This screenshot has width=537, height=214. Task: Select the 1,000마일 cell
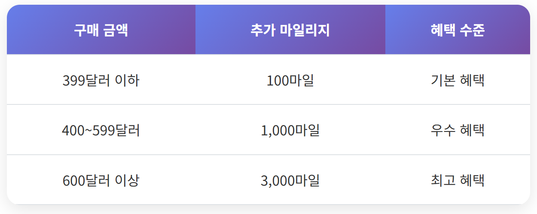pos(290,130)
